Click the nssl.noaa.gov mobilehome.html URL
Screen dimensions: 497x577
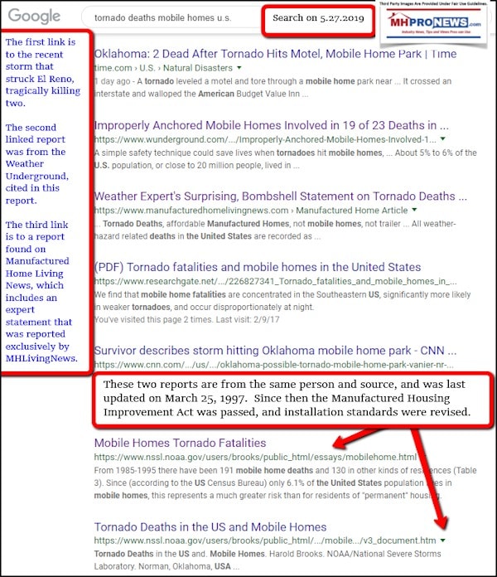255,457
